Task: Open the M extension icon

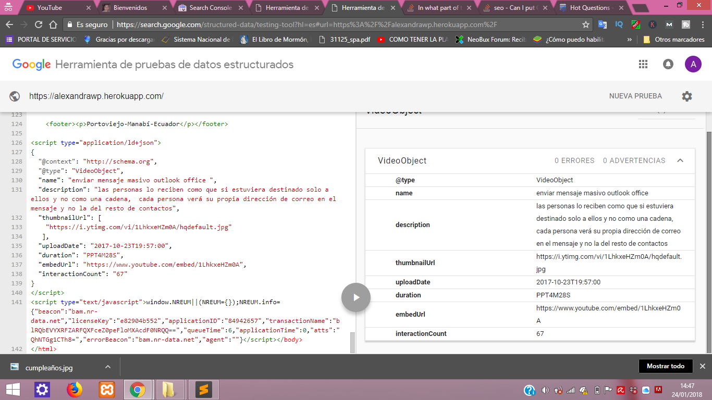Action: pos(669,24)
